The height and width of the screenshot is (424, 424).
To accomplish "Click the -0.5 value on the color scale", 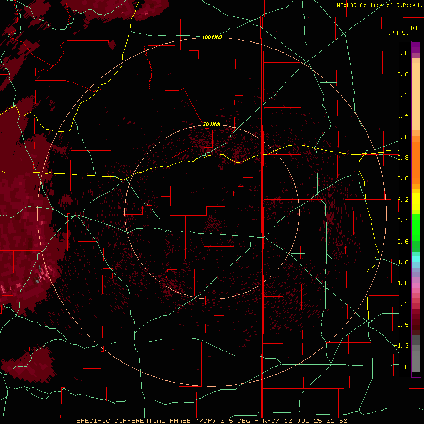I will point(401,325).
